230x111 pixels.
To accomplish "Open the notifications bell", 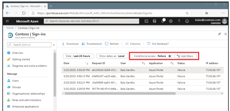I will point(163,21).
